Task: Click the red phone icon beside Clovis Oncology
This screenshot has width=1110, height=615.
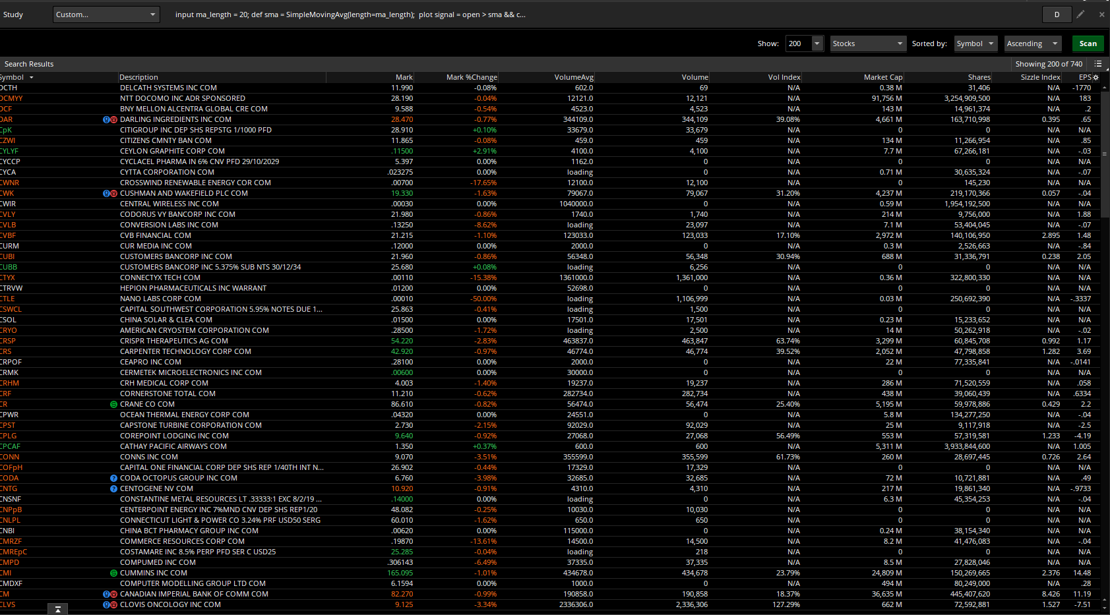Action: tap(113, 604)
